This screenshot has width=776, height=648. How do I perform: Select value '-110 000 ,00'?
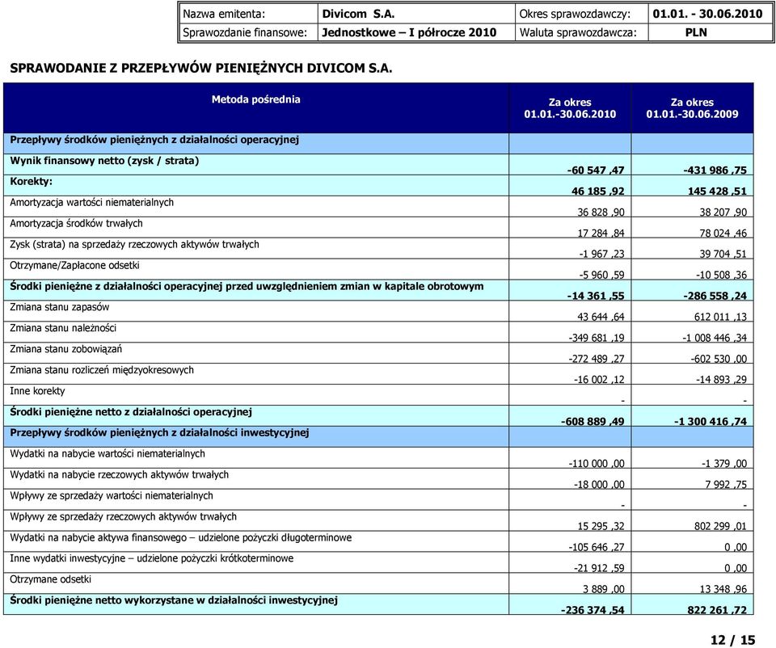pyautogui.click(x=597, y=464)
